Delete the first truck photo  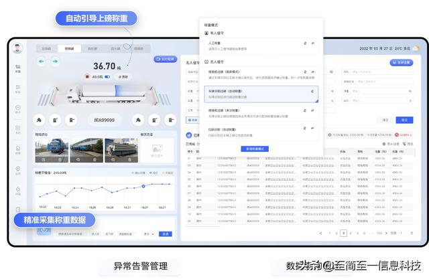click(x=60, y=159)
